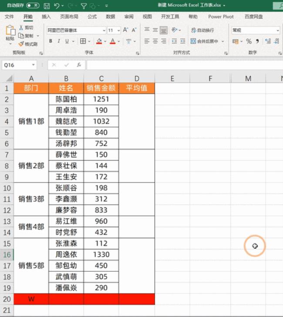Apply the red font color A
The height and width of the screenshot is (317, 283).
113,41
